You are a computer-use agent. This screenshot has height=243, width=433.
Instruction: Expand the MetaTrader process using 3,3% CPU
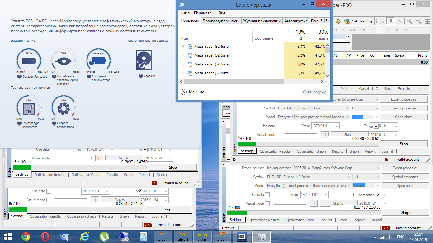point(183,47)
